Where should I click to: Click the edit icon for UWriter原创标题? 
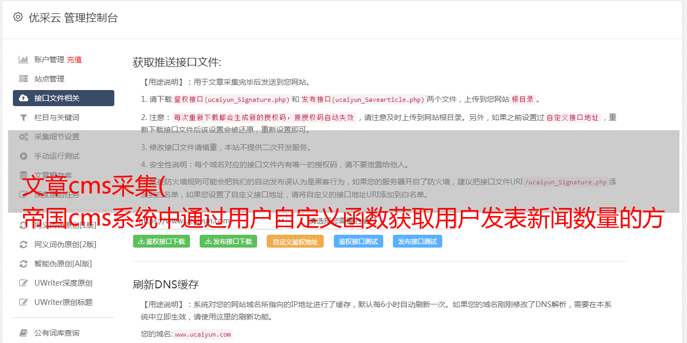24,302
